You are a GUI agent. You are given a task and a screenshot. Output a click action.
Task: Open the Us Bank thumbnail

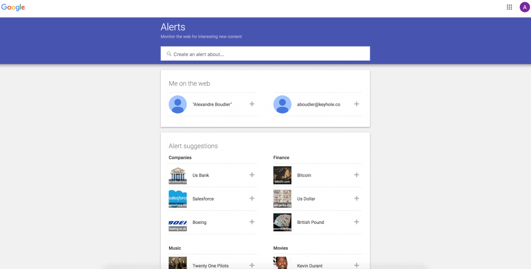point(178,175)
